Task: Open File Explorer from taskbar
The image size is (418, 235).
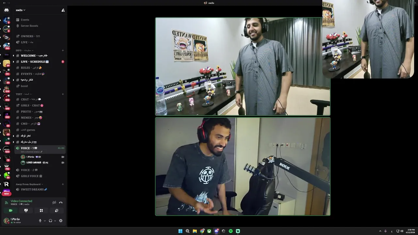Action: click(195, 231)
